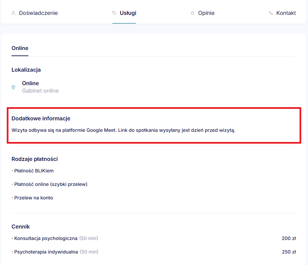The height and width of the screenshot is (265, 308).
Task: Click the 'Gabinet online' location text
Action: coord(40,91)
